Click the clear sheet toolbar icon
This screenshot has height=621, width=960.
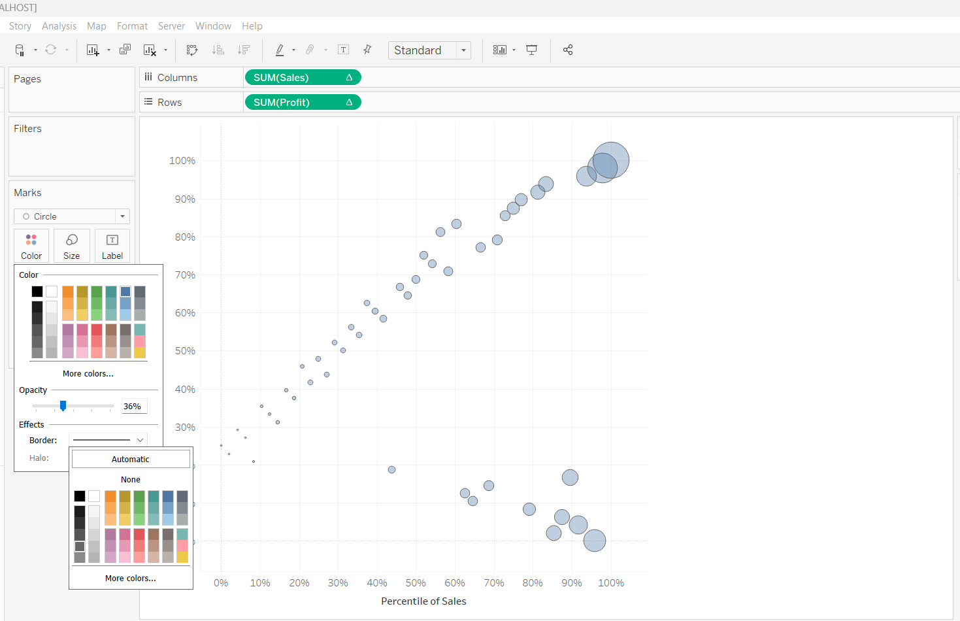tap(150, 50)
